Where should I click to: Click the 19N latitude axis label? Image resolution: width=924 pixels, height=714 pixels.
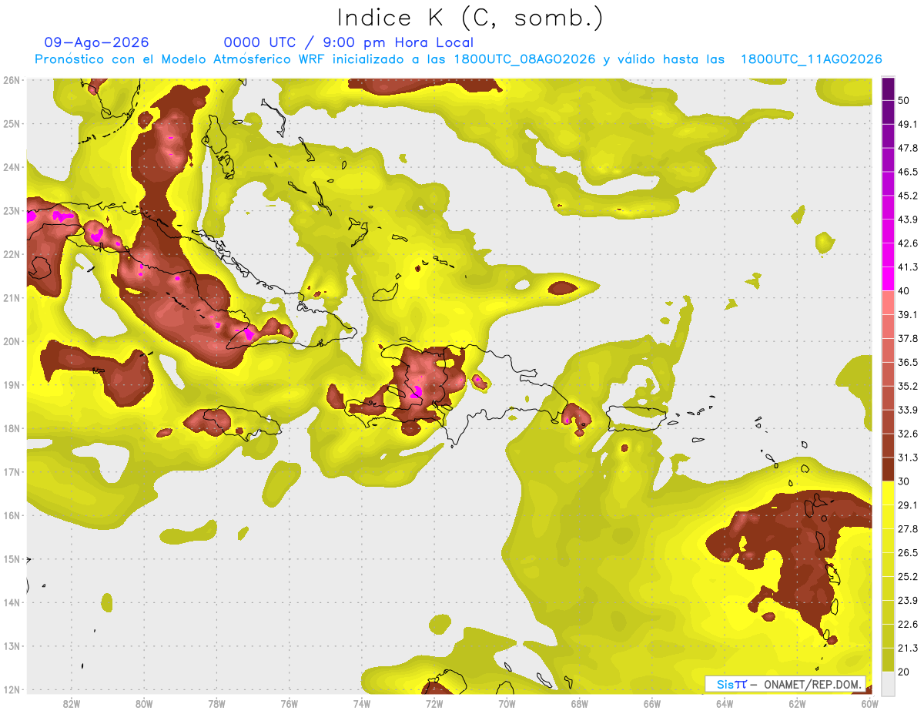[x=12, y=384]
